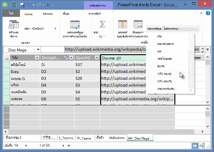This screenshot has height=152, width=214.
Task: Jump to last record arrow
Action: [69, 145]
